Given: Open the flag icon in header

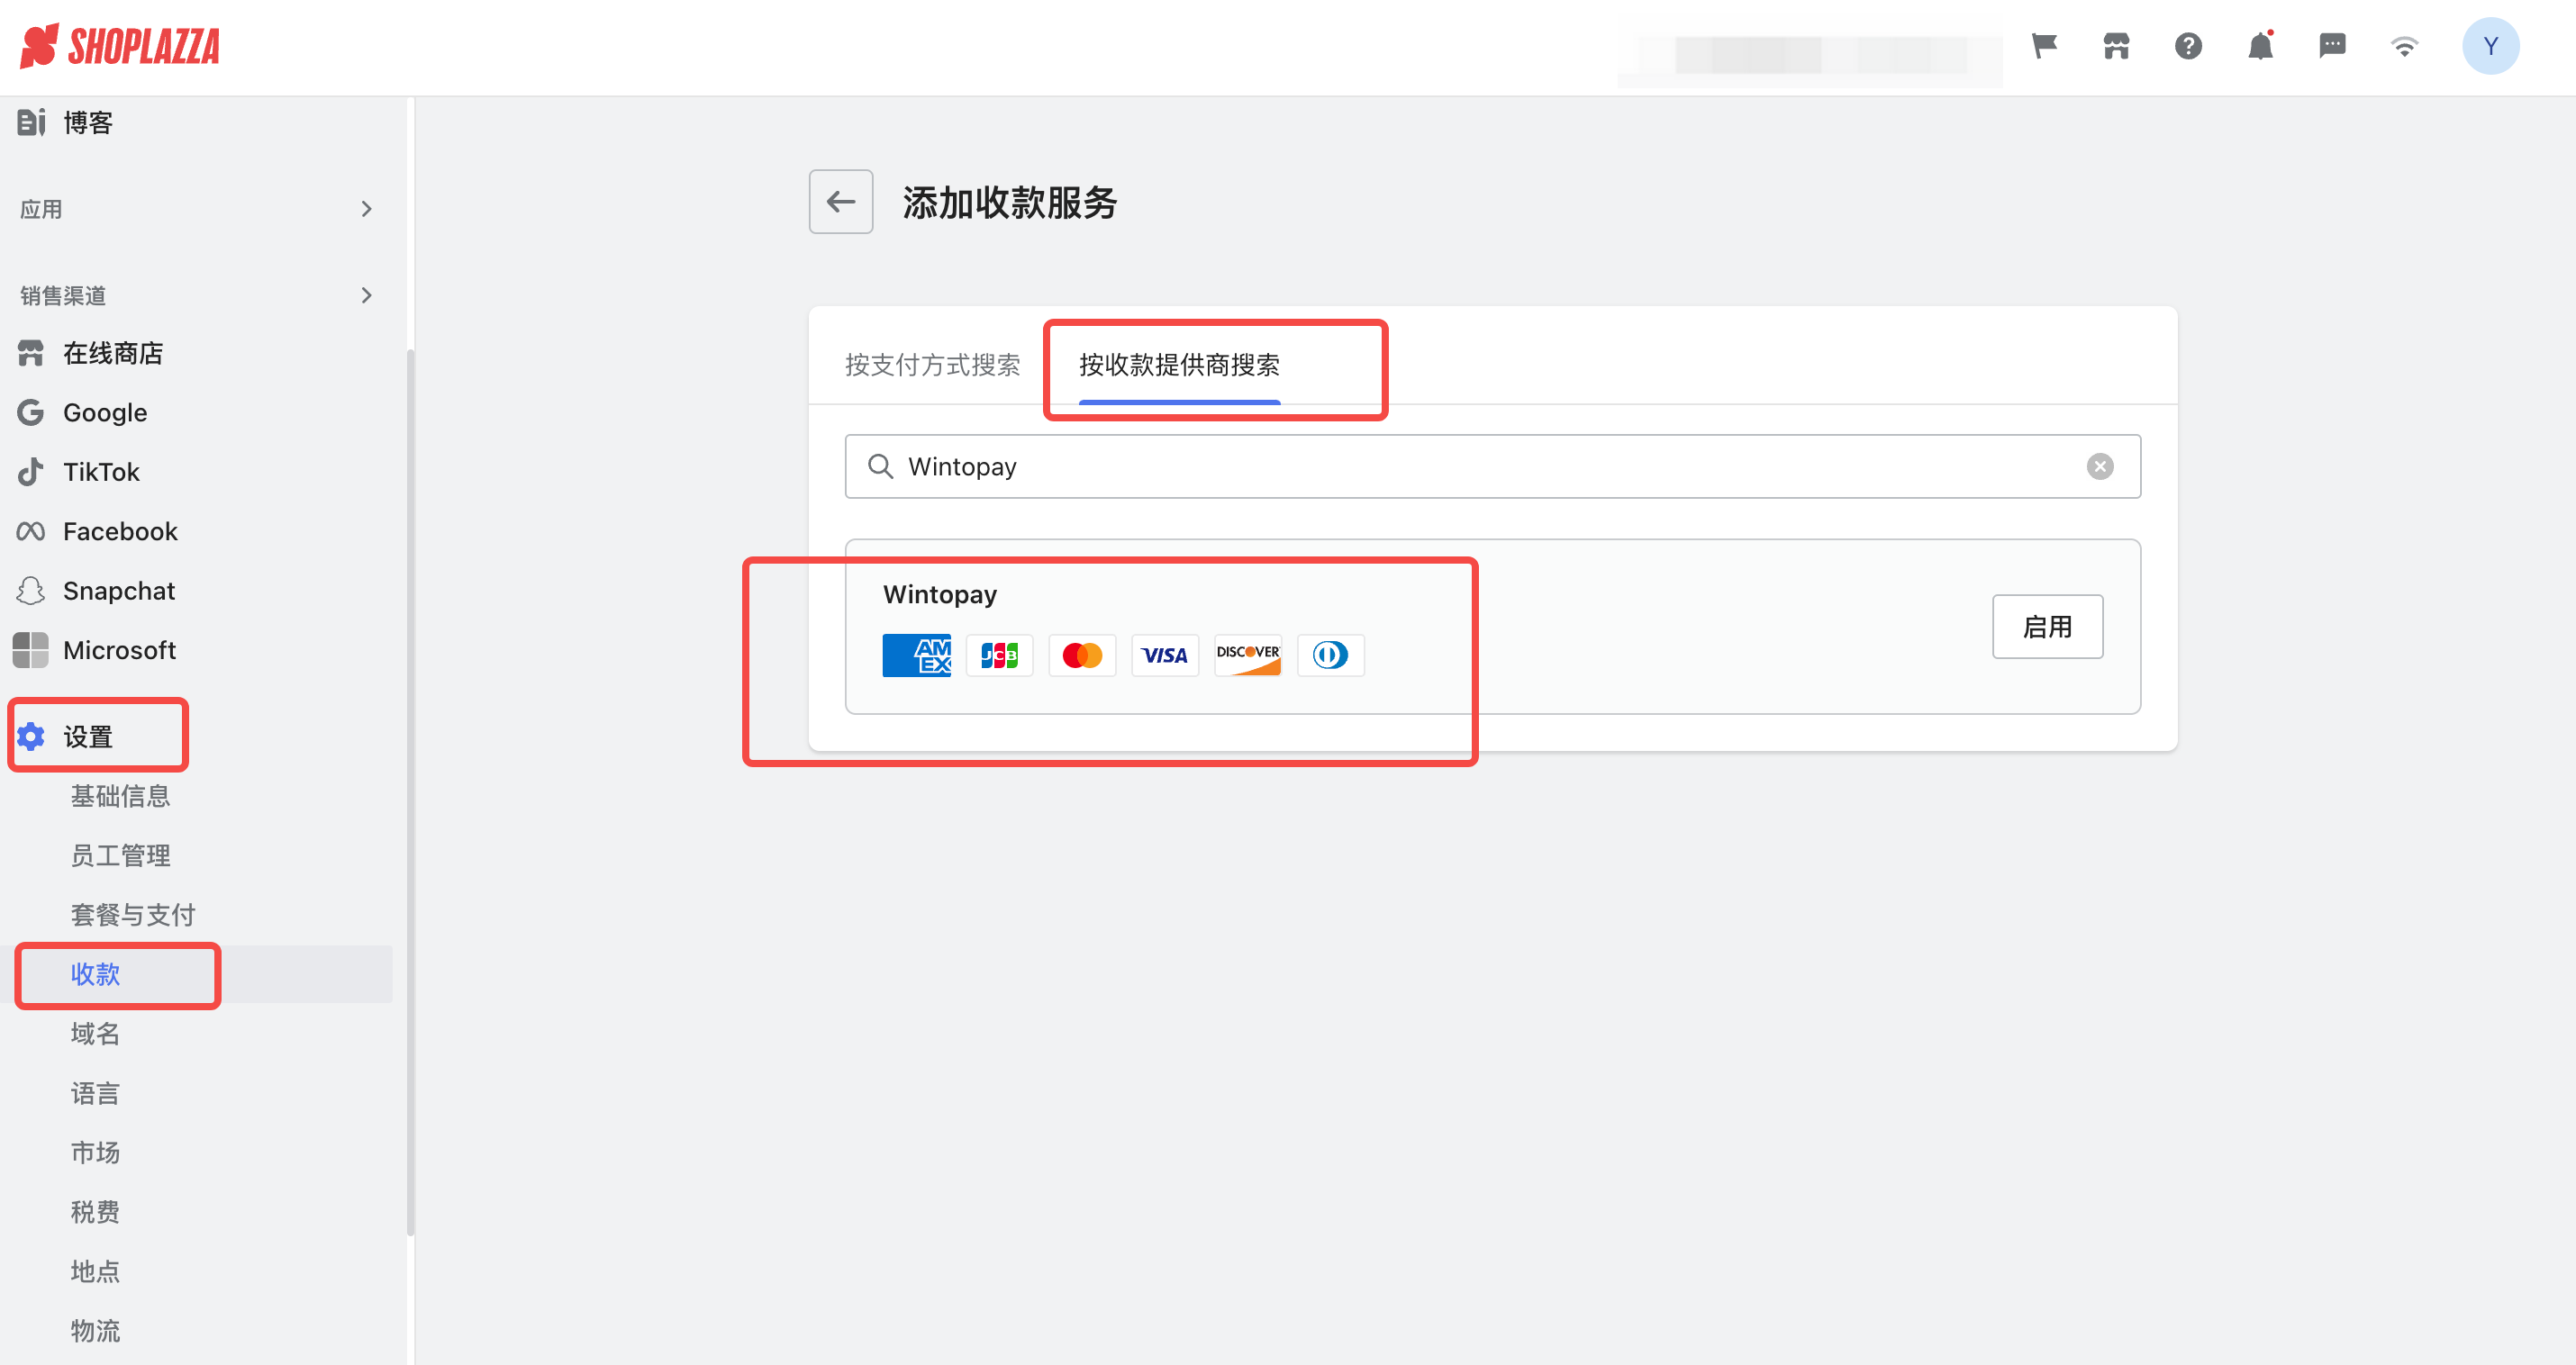Looking at the screenshot, I should [2044, 46].
